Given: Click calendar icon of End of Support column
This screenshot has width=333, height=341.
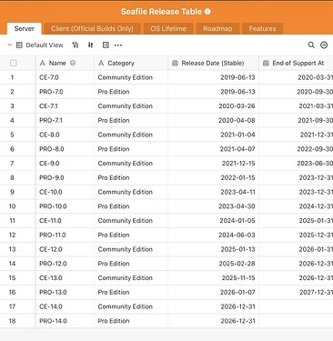Looking at the screenshot, I should click(266, 63).
